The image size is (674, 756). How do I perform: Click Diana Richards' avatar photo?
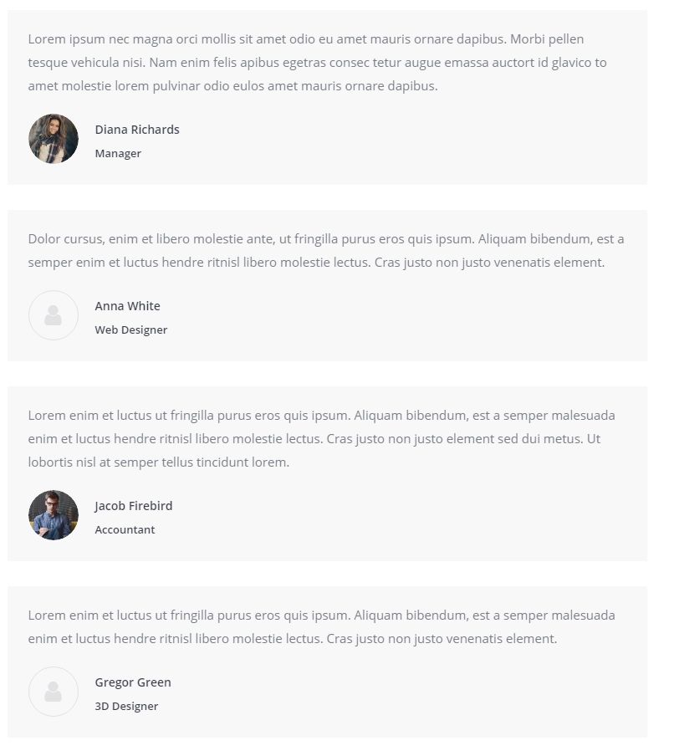[54, 139]
